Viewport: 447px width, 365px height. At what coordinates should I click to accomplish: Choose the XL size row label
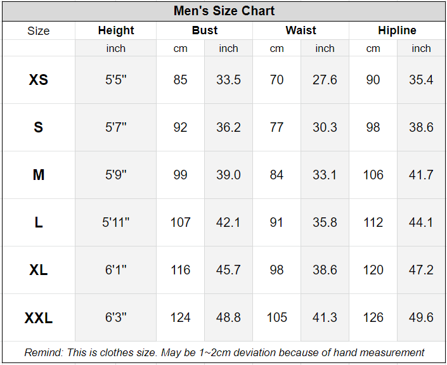[38, 270]
